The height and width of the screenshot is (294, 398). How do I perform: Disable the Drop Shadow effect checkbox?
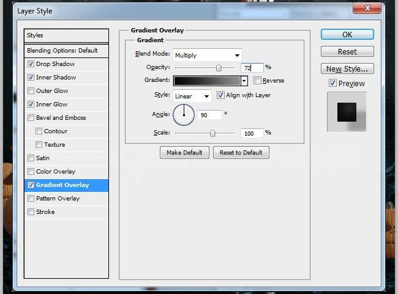31,64
